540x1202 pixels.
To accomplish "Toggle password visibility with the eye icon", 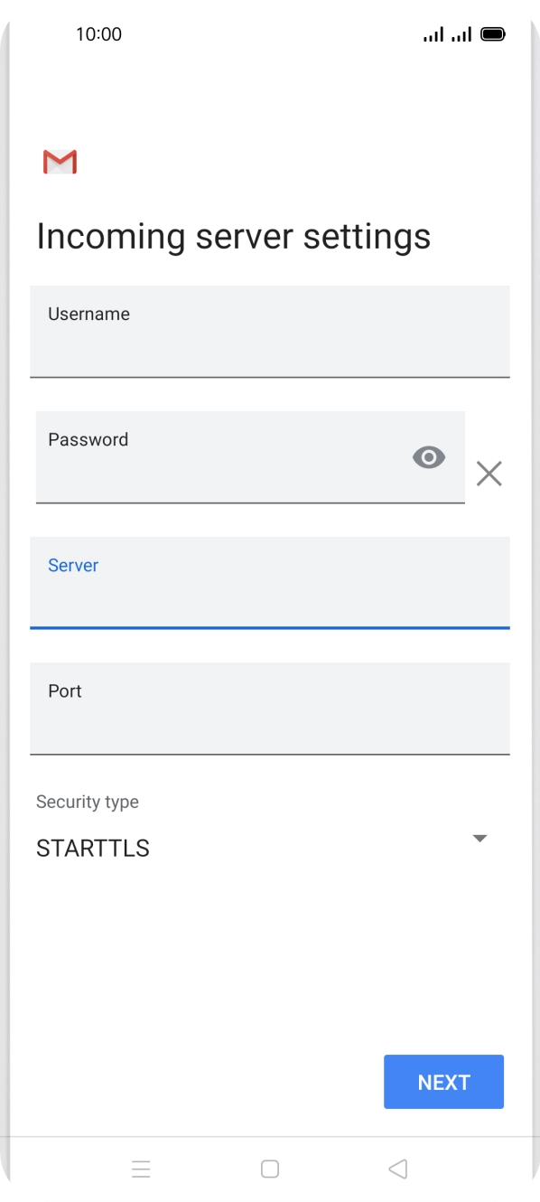I will (428, 458).
